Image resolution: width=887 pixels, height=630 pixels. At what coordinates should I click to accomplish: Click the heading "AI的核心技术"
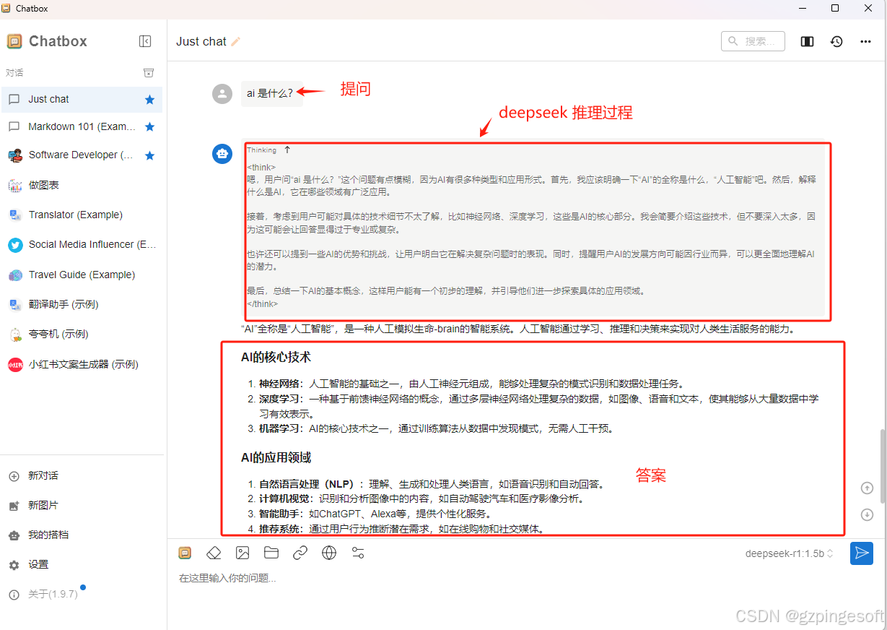pos(276,357)
